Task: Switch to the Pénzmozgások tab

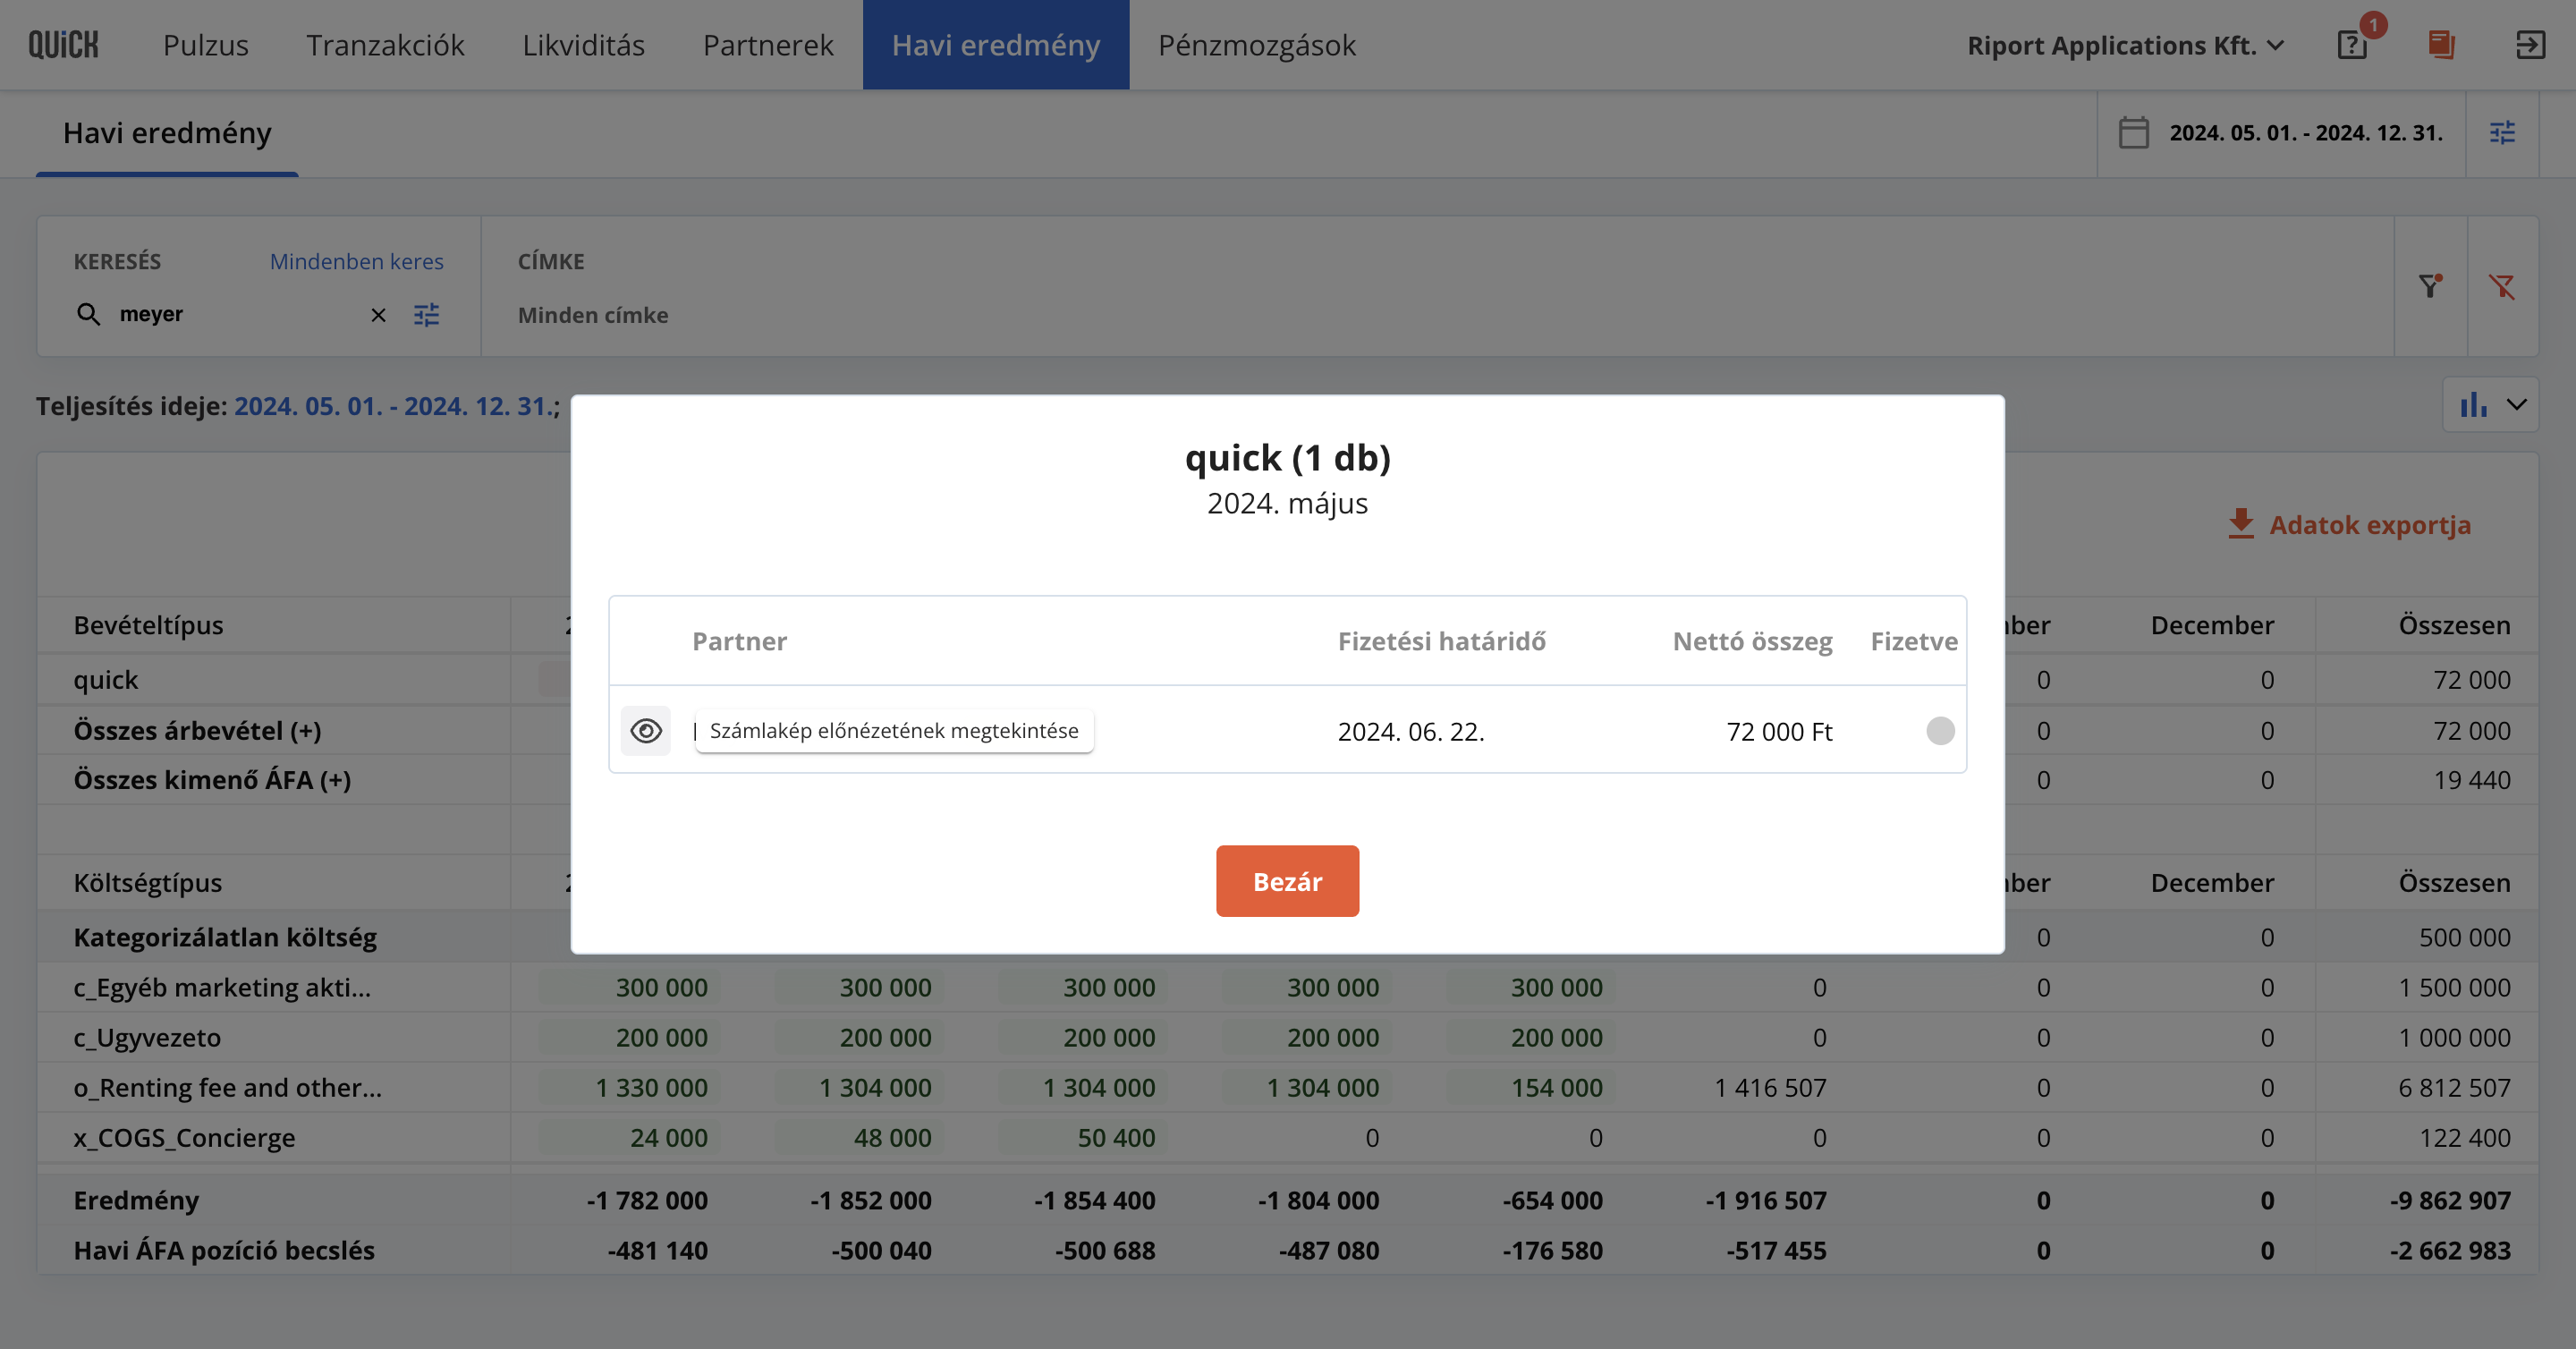Action: click(1257, 45)
